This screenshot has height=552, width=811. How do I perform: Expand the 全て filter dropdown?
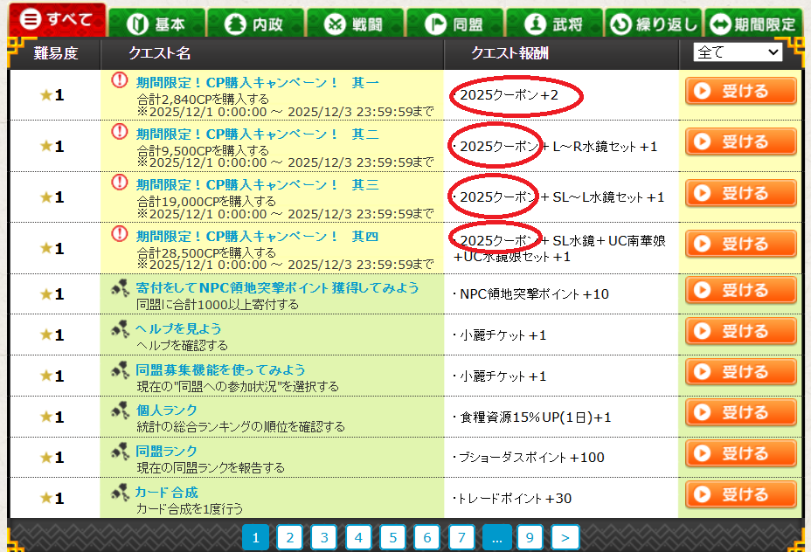tap(737, 52)
